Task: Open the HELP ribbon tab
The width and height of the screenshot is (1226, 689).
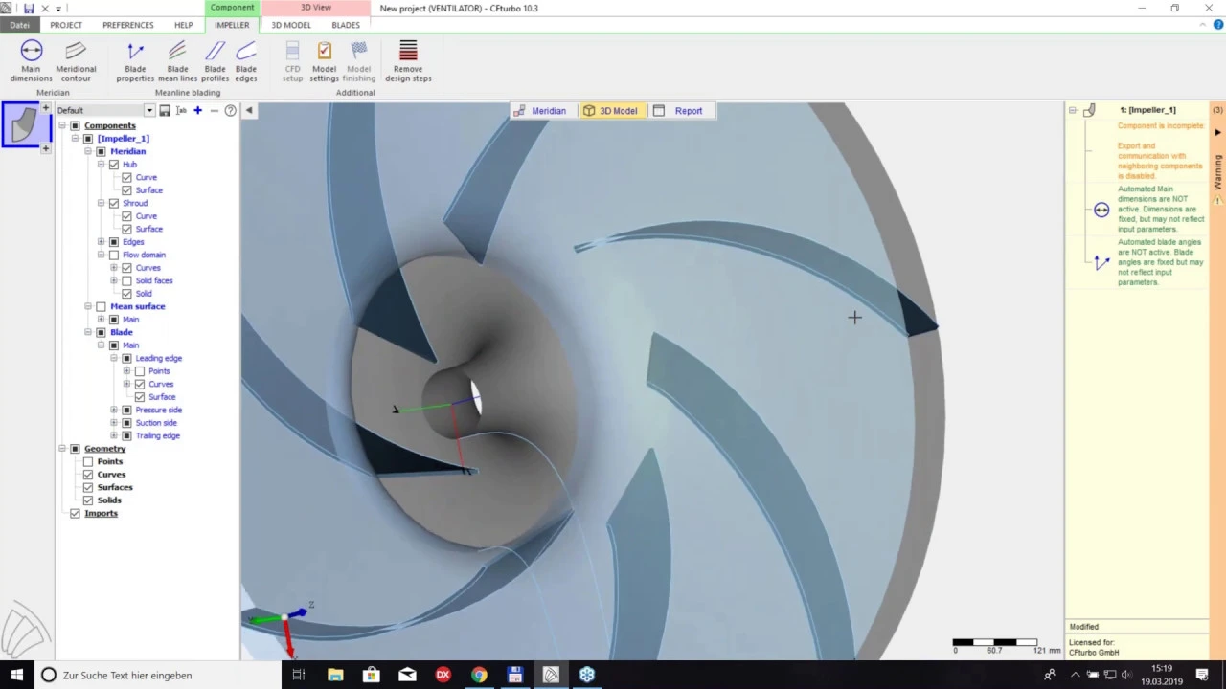Action: click(x=183, y=25)
